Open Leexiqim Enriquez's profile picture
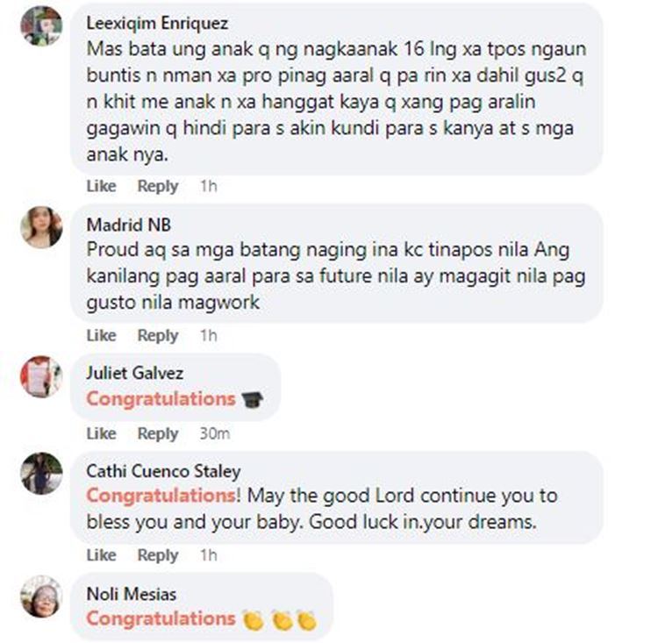658x643 pixels. click(41, 25)
